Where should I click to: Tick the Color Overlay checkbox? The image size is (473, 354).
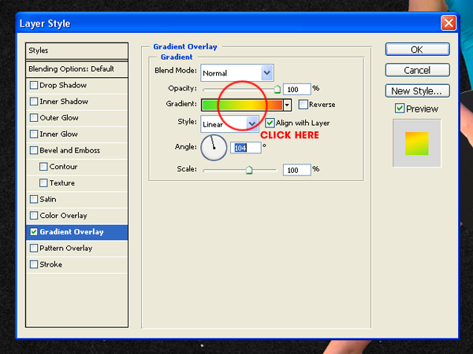[x=34, y=216]
